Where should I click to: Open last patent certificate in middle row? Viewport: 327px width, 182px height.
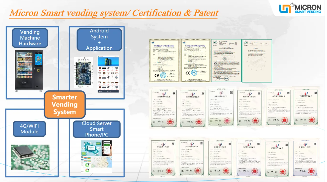point(306,106)
